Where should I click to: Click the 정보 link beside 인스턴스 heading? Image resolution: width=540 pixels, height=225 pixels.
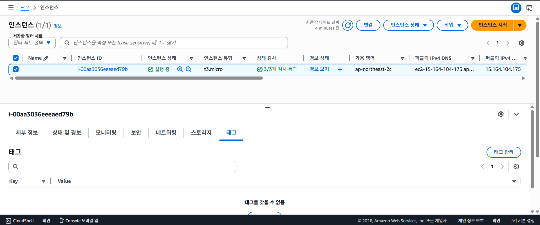click(x=58, y=26)
